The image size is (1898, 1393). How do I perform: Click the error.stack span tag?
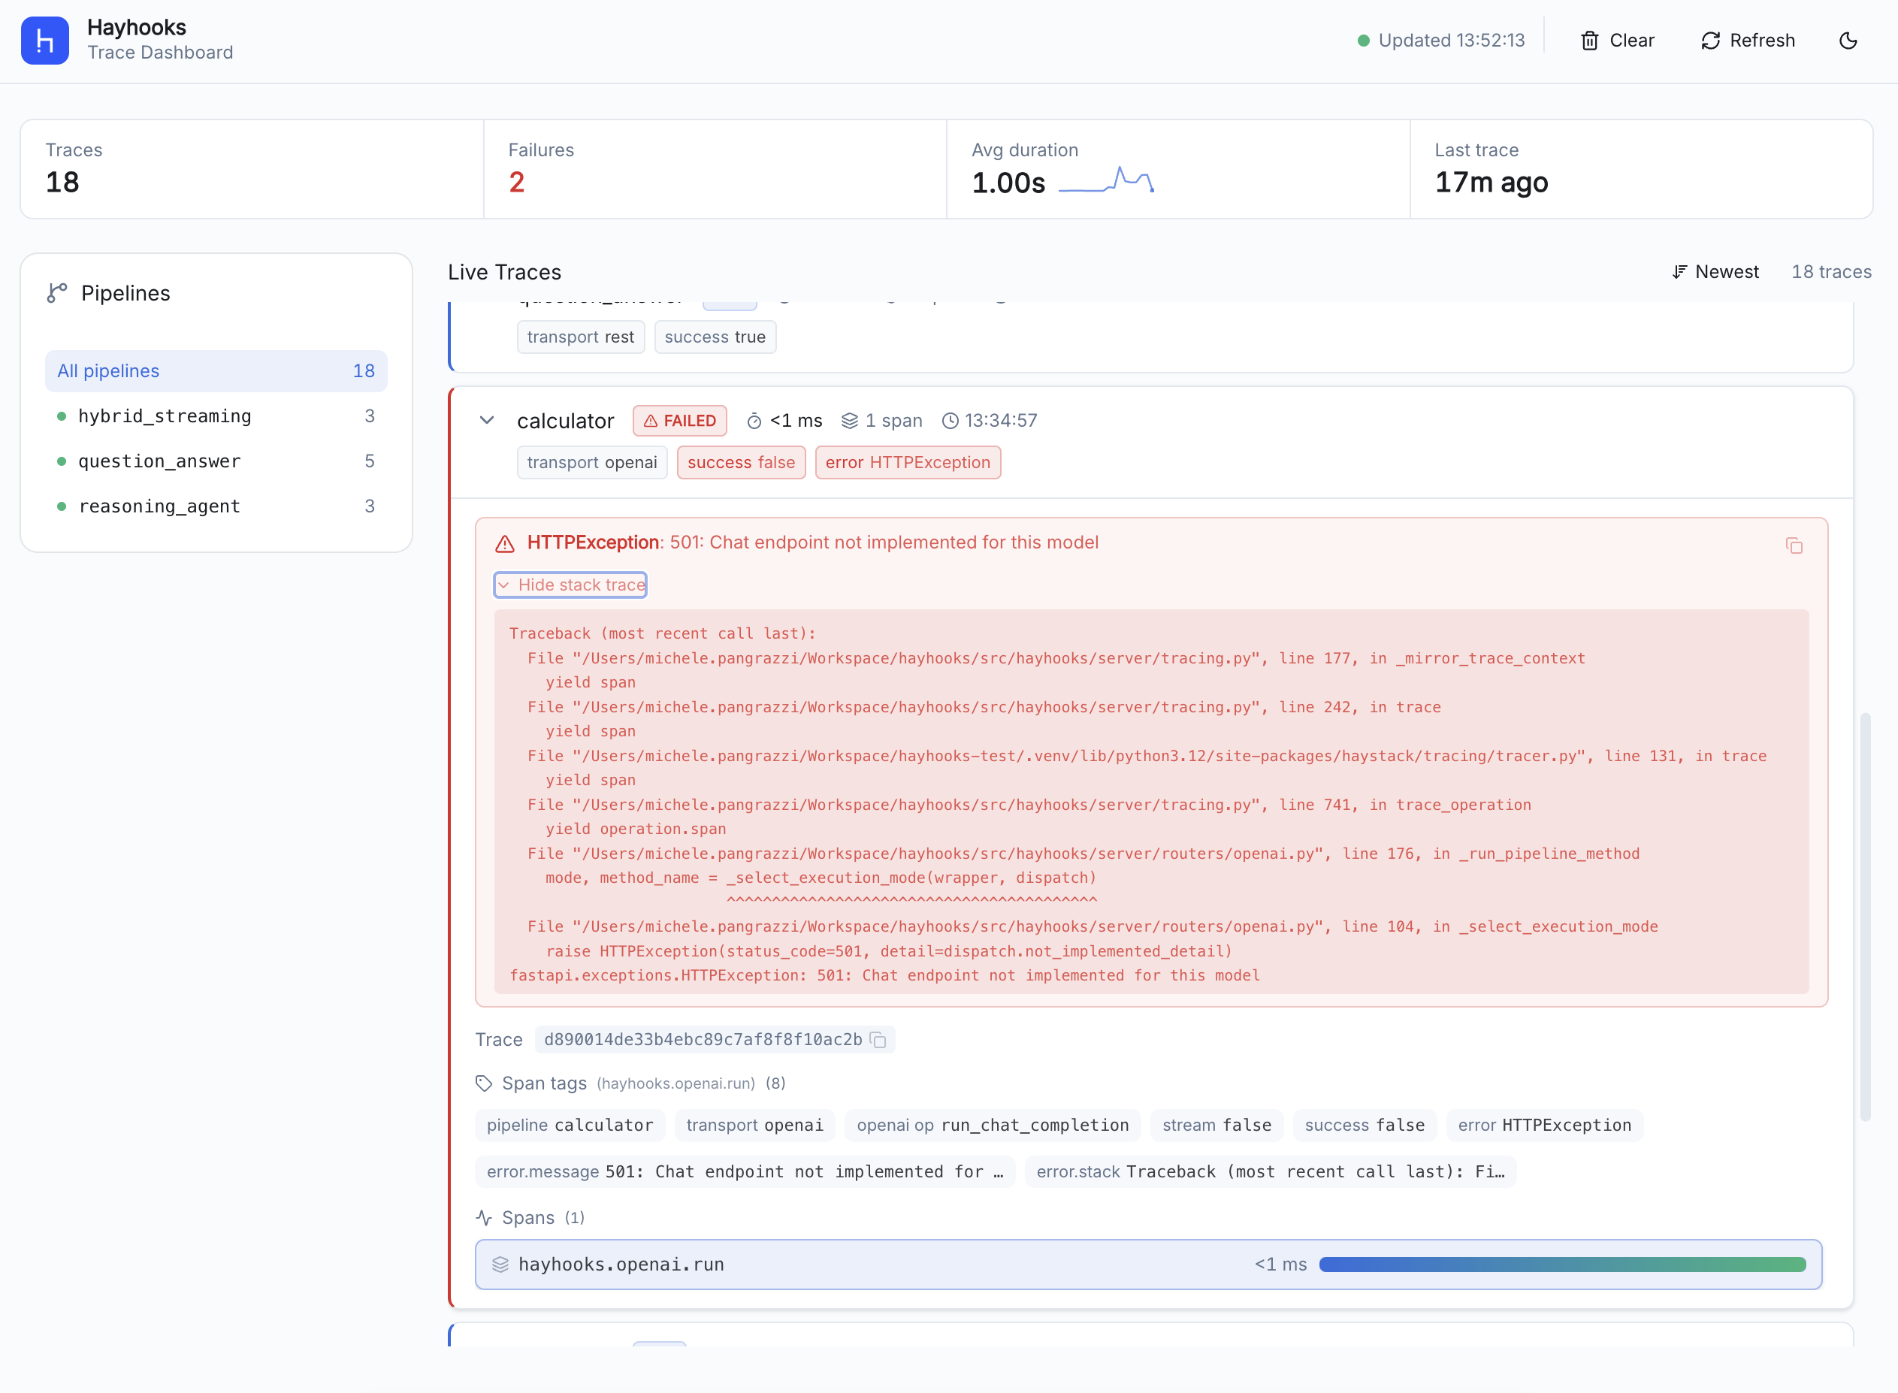click(x=1271, y=1171)
